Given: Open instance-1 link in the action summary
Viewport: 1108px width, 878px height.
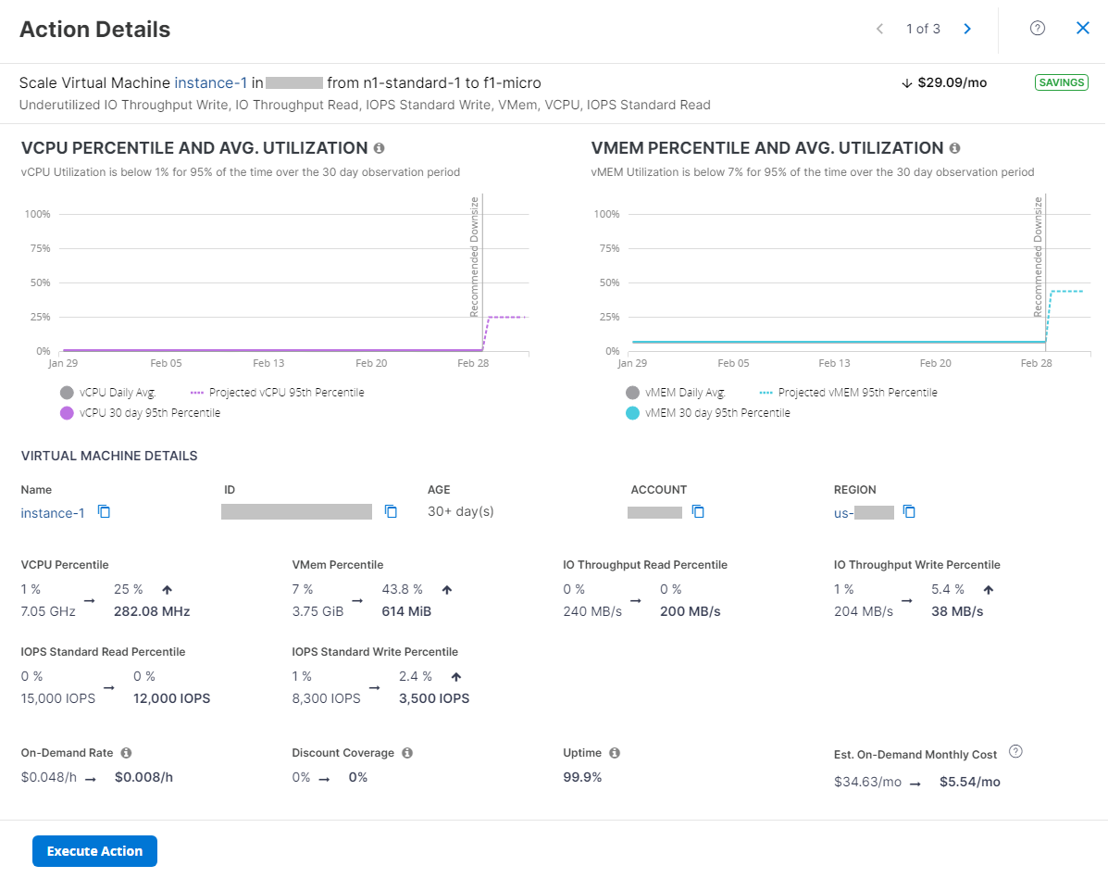Looking at the screenshot, I should click(x=210, y=82).
